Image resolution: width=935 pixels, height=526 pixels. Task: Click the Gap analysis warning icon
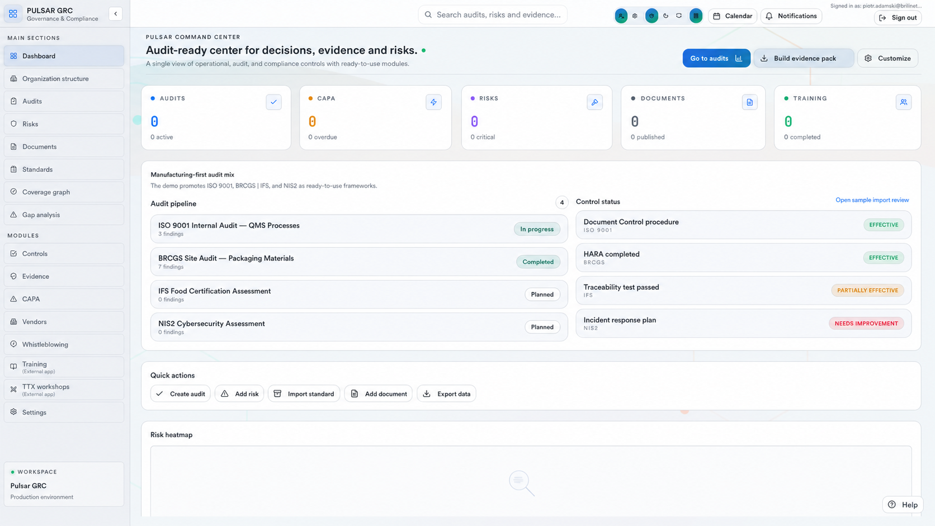13,215
